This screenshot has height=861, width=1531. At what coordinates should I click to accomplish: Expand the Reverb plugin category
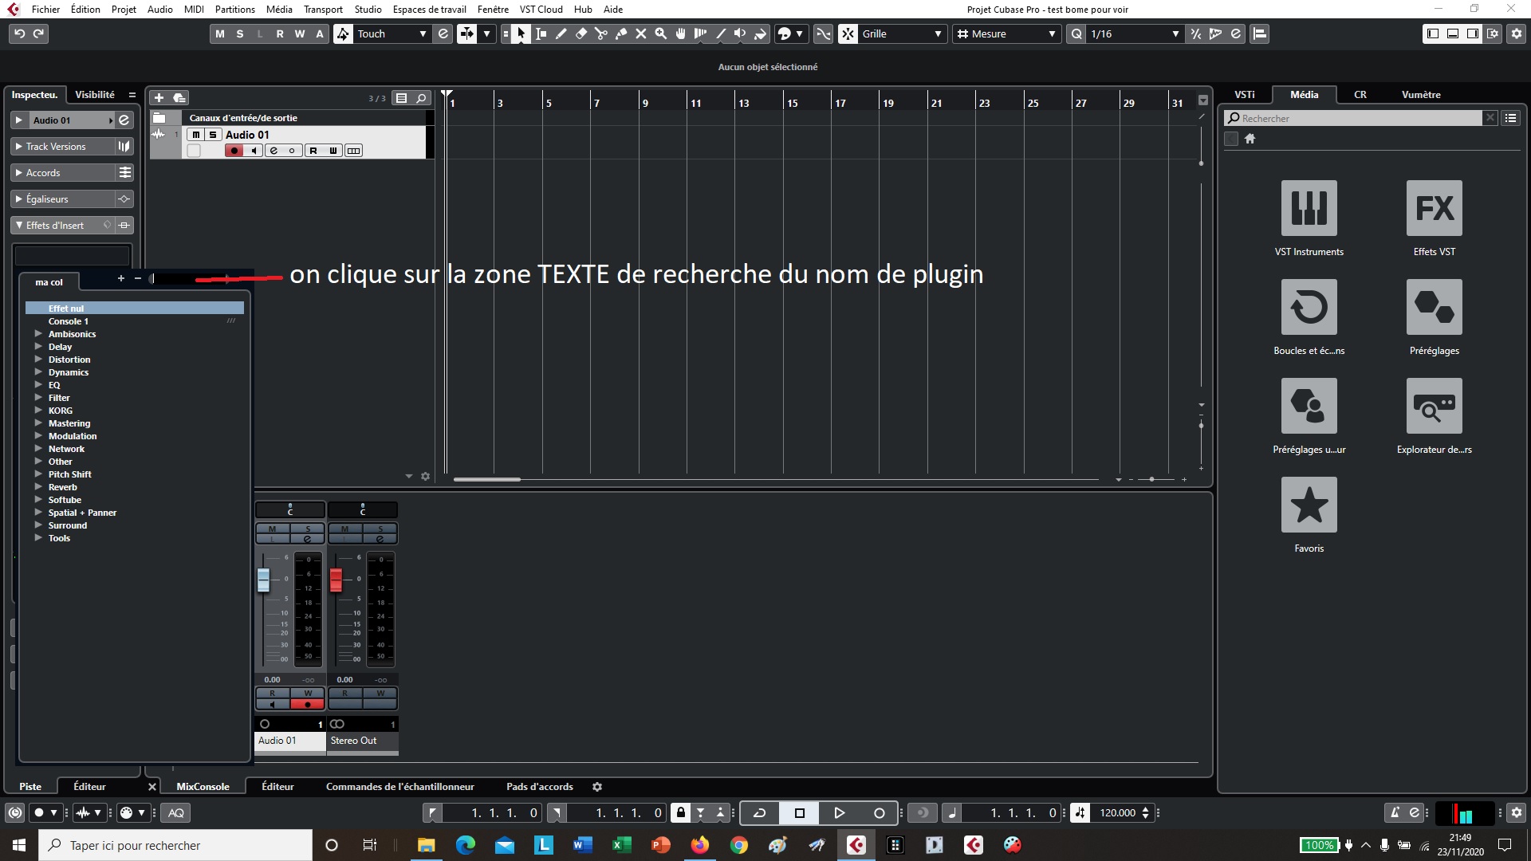(x=38, y=487)
